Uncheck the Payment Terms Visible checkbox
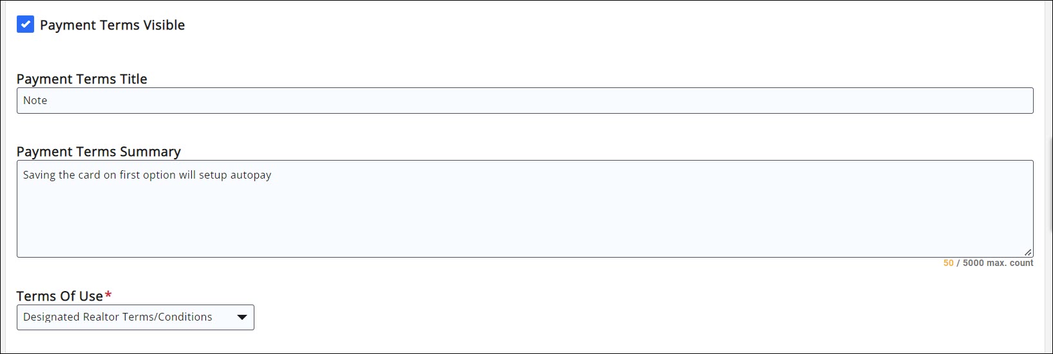Image resolution: width=1053 pixels, height=354 pixels. click(x=25, y=25)
